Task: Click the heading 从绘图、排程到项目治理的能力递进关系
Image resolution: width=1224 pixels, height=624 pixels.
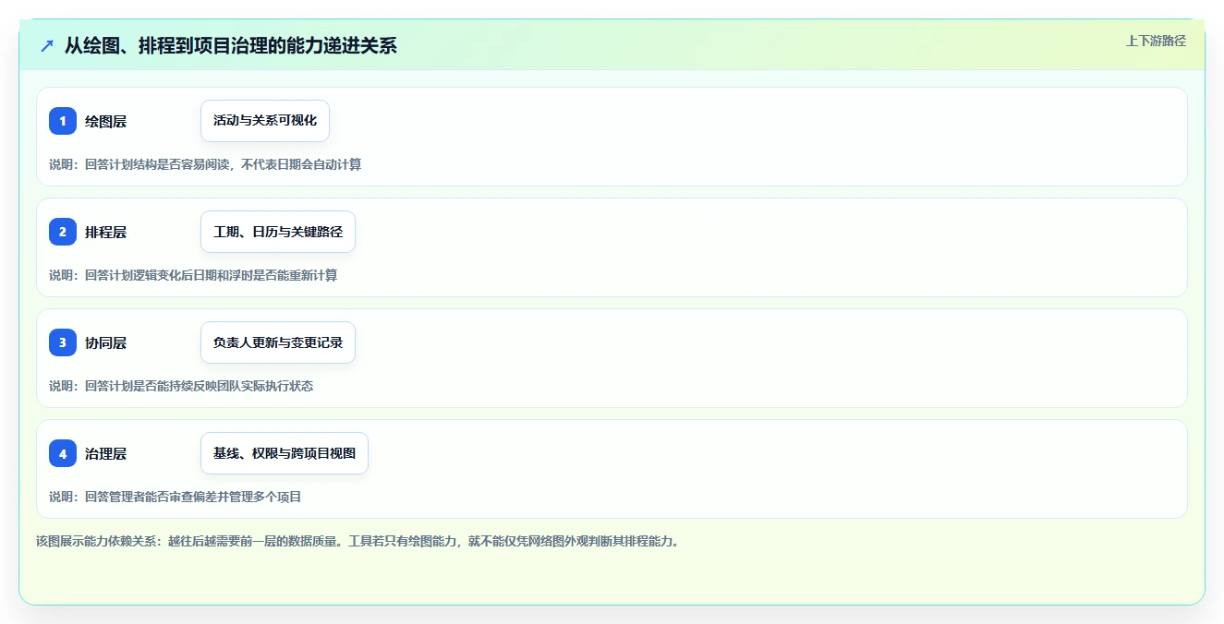Action: click(x=231, y=45)
